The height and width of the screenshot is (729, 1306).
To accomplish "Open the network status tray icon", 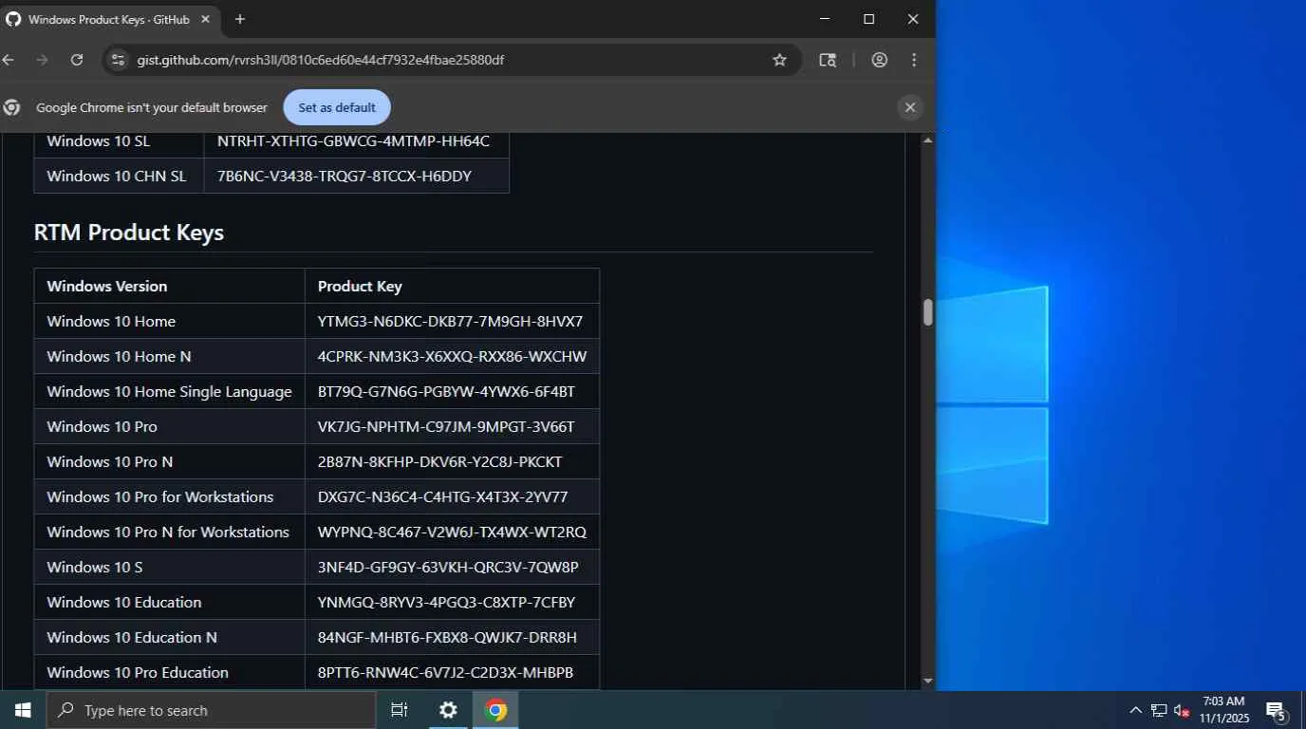I will click(1159, 710).
